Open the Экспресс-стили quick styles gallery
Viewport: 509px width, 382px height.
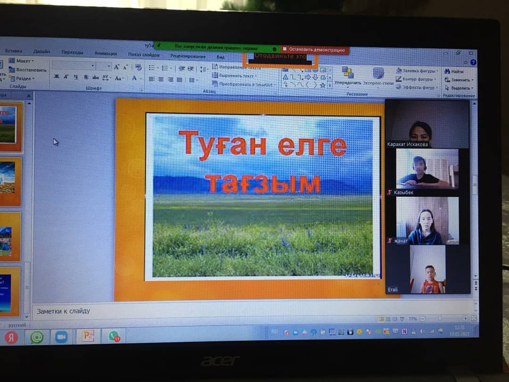coord(378,75)
